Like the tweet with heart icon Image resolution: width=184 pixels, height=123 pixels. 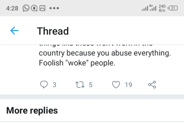tap(116, 84)
